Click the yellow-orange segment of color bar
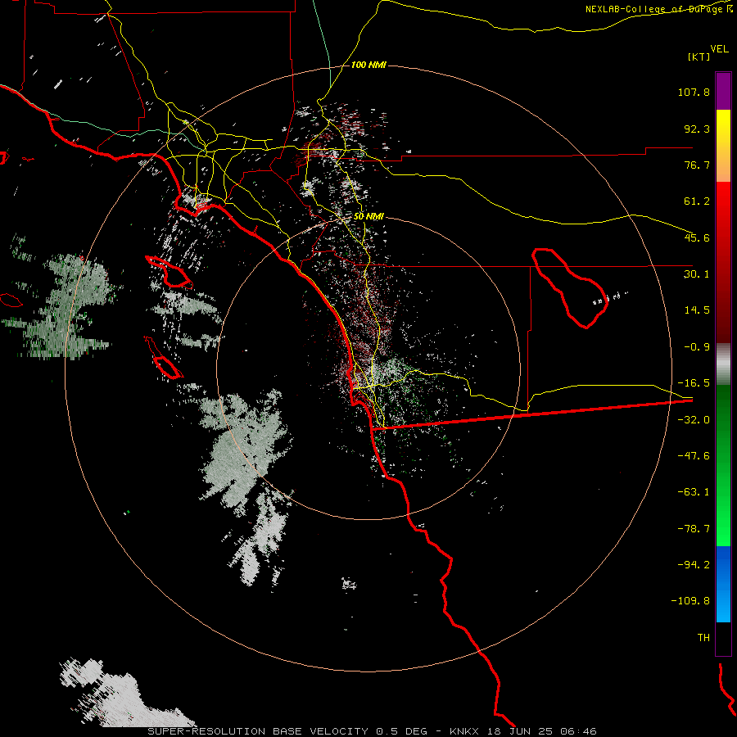 click(x=723, y=146)
